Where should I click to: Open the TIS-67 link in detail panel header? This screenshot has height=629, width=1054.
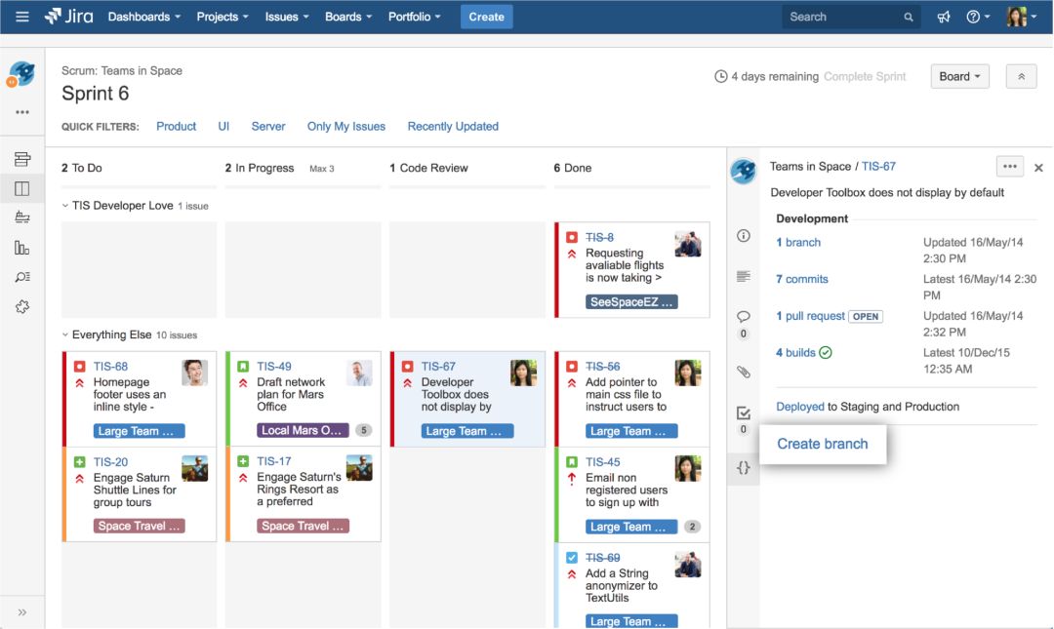point(878,167)
